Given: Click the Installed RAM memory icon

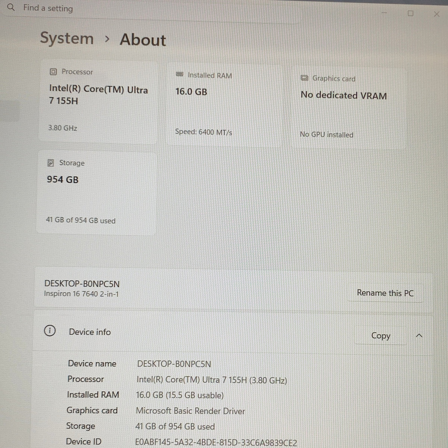Looking at the screenshot, I should (179, 75).
